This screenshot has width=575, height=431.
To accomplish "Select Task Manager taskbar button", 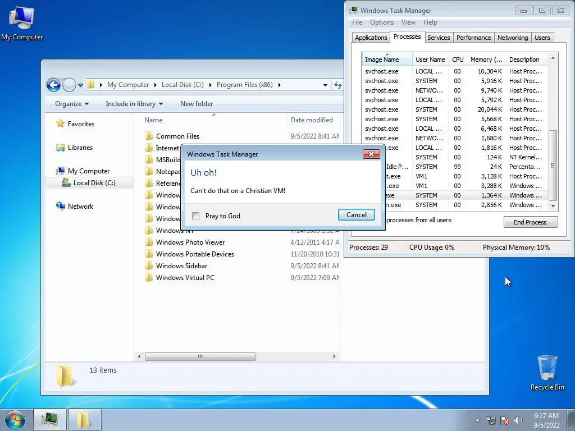I will (x=50, y=420).
